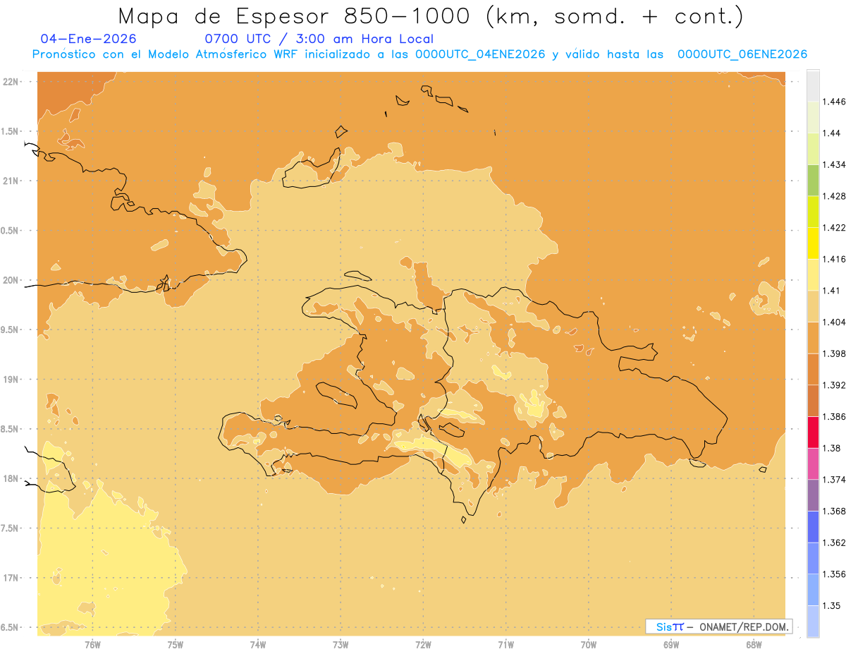
Task: Click the legend value 1.38
Action: (832, 448)
